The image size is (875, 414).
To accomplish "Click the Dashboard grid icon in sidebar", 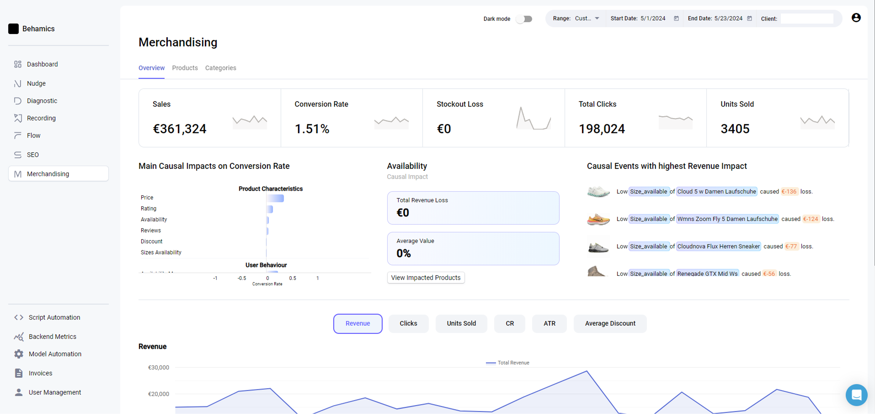I will (x=18, y=64).
